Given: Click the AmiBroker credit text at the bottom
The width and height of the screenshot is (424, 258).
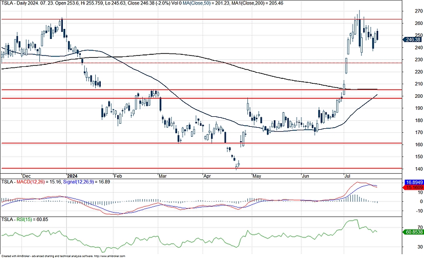Looking at the screenshot, I should click(x=63, y=256).
